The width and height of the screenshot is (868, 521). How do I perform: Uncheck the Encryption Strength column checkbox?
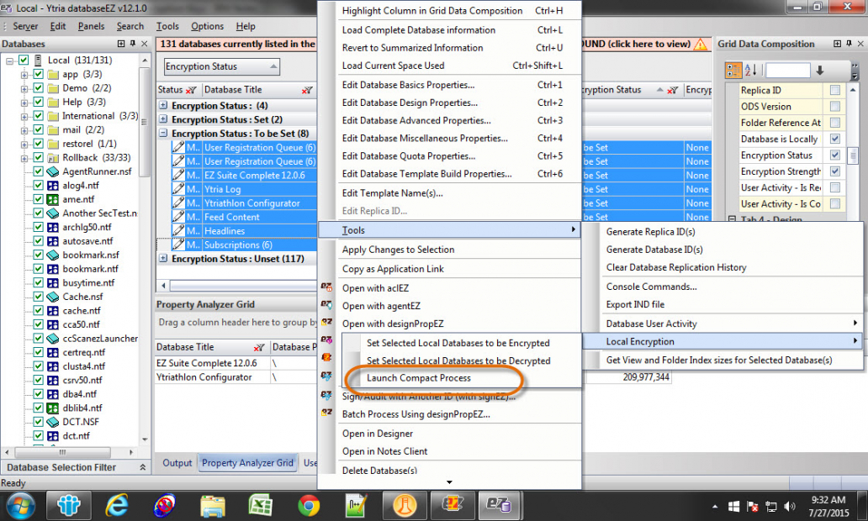point(835,171)
